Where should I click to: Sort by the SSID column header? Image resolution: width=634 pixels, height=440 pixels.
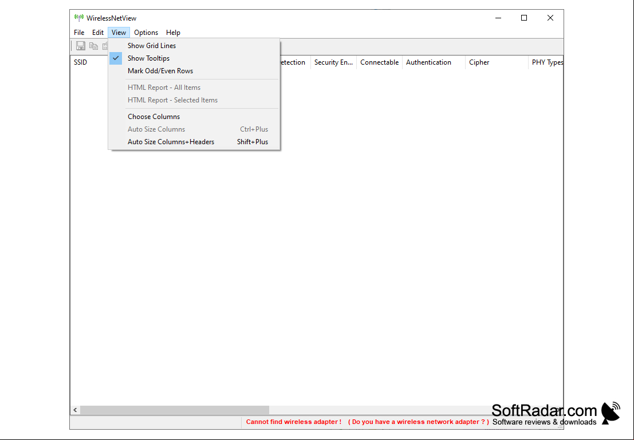[89, 62]
